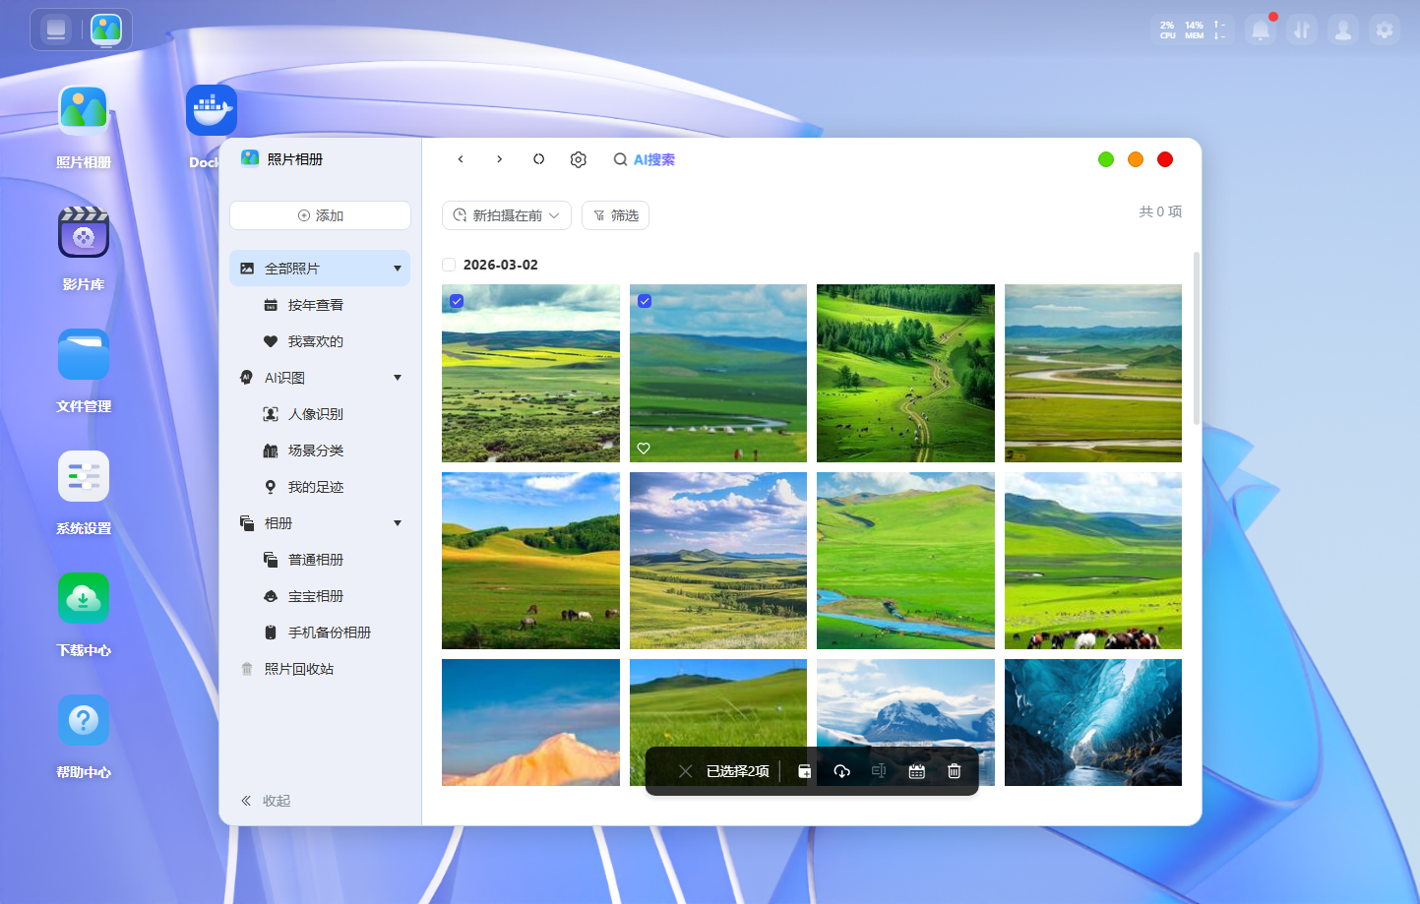Start an AI搜索 search
This screenshot has width=1420, height=904.
(x=645, y=159)
